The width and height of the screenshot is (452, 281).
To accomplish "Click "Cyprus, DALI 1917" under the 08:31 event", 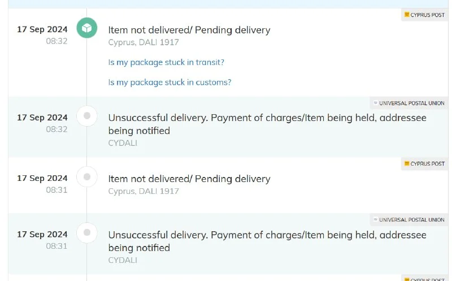I will click(144, 191).
